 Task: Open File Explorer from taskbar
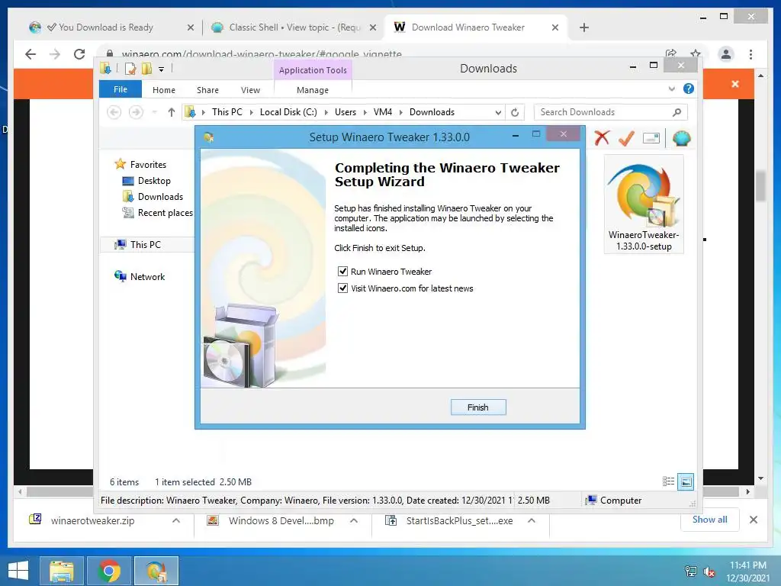click(x=62, y=571)
